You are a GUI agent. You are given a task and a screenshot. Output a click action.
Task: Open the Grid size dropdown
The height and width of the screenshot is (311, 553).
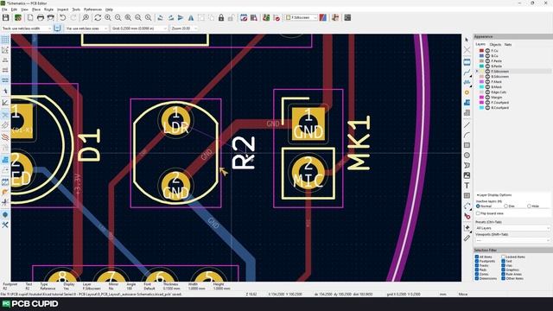pyautogui.click(x=139, y=29)
